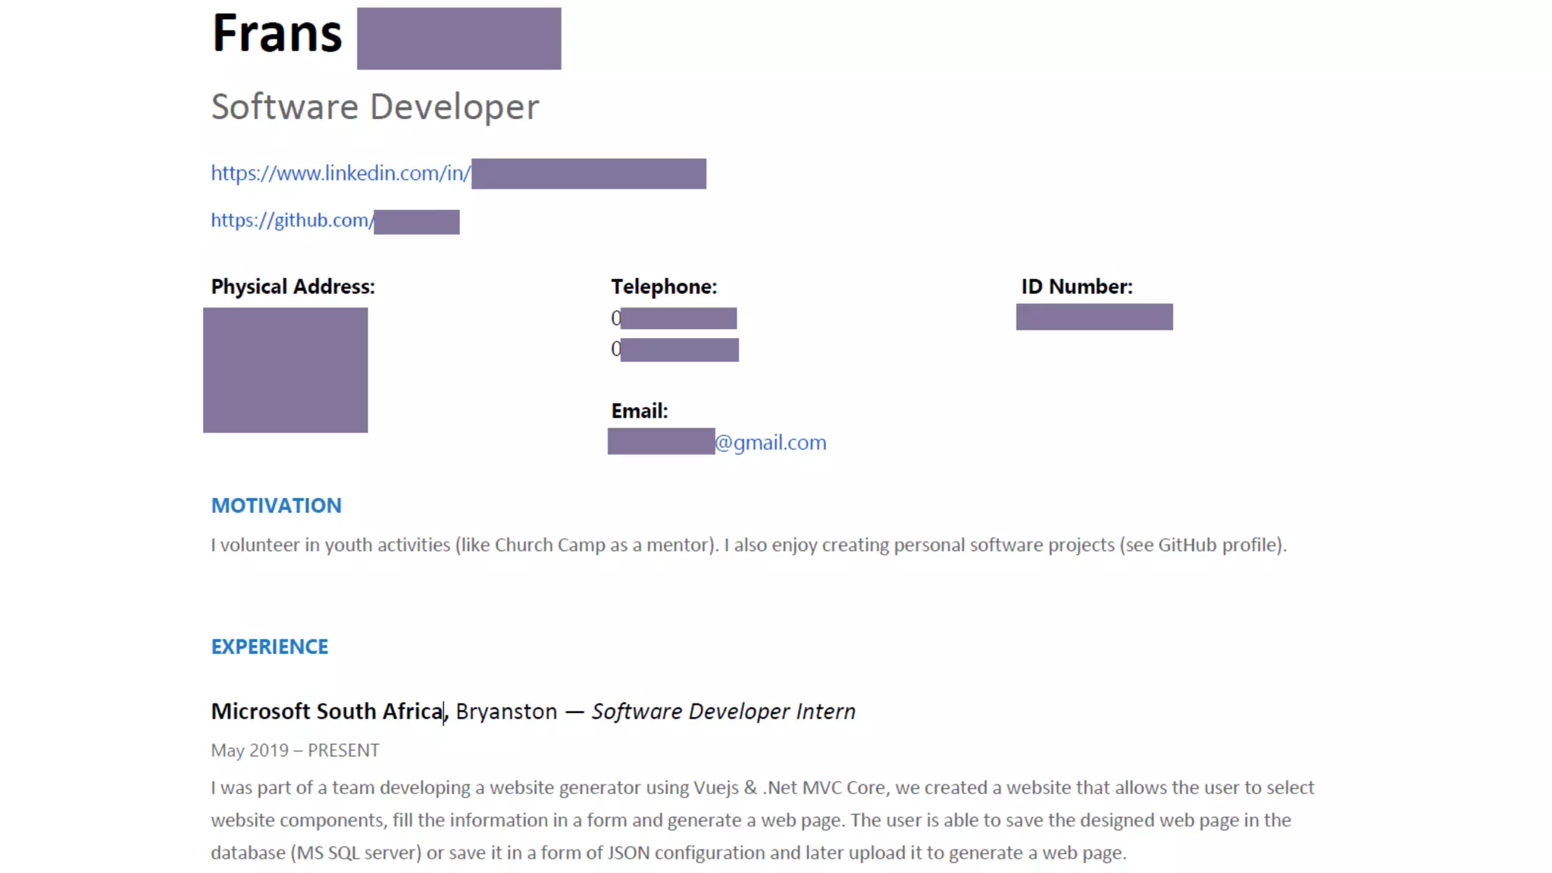Open the LinkedIn profile link

pyautogui.click(x=340, y=174)
